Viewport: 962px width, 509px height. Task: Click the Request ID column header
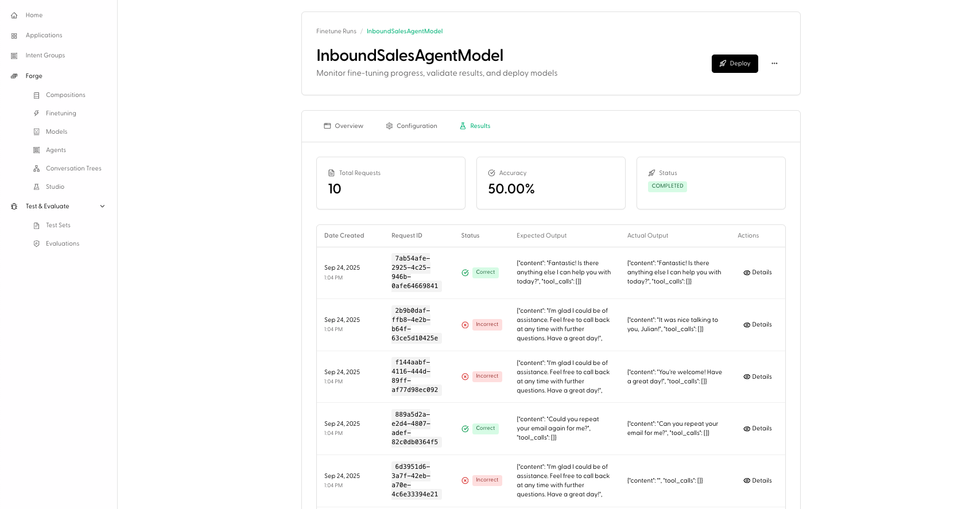406,236
